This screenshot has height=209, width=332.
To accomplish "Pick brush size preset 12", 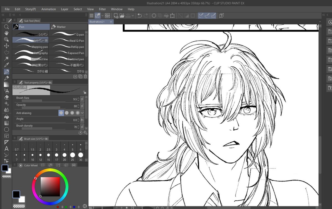I will (40, 157).
